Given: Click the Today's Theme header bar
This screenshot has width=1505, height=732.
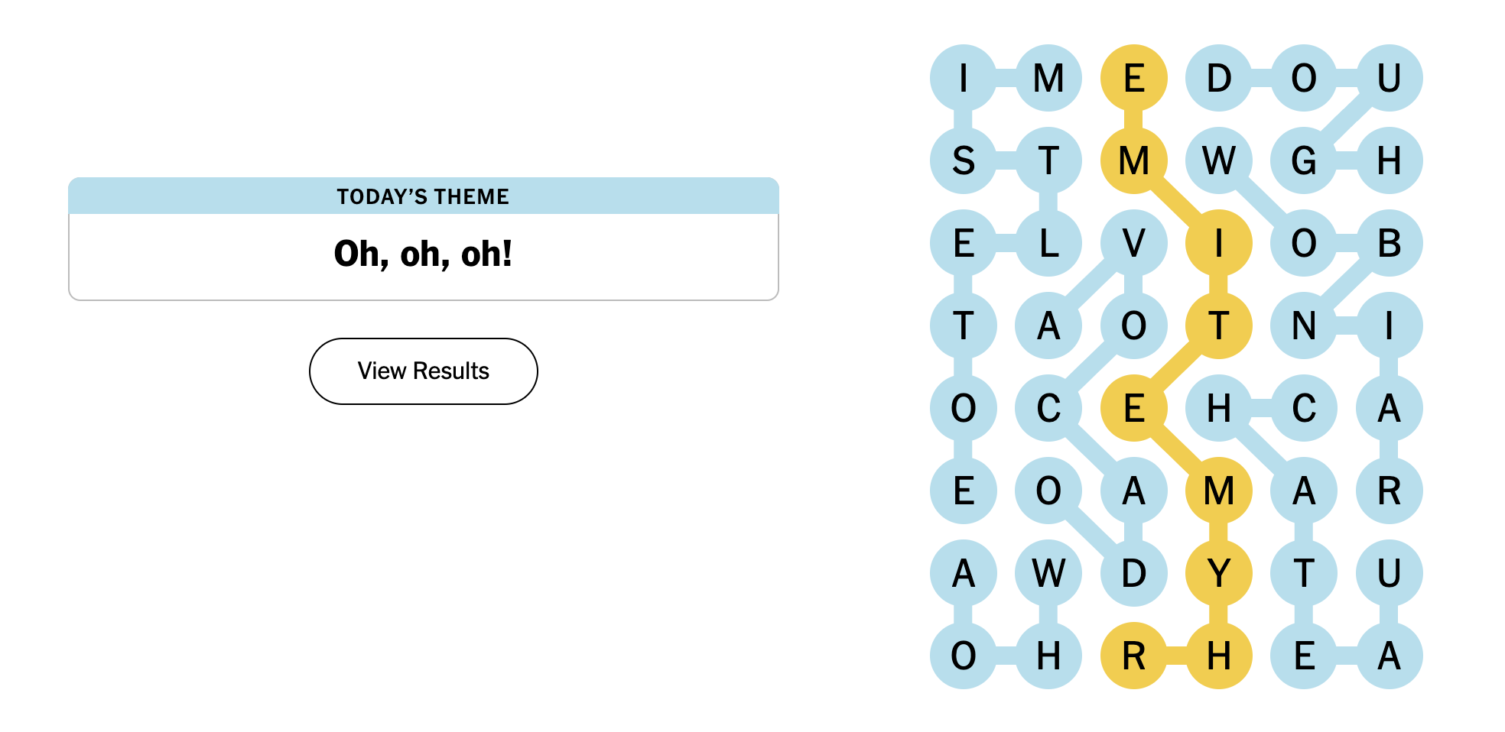Looking at the screenshot, I should pos(423,196).
